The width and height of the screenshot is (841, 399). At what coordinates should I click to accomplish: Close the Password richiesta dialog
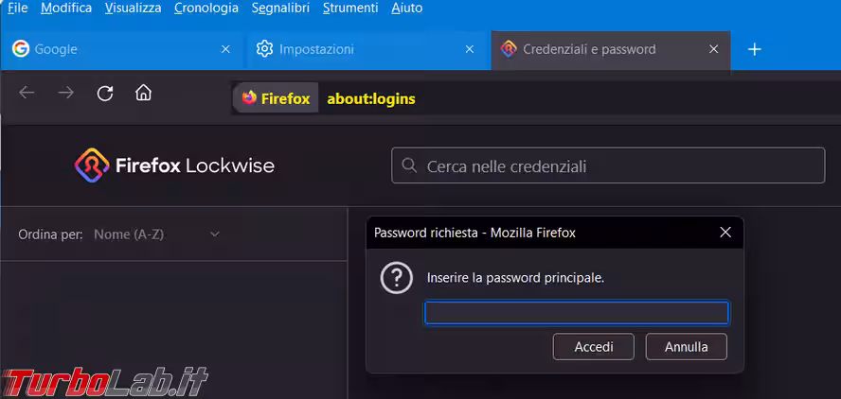725,233
